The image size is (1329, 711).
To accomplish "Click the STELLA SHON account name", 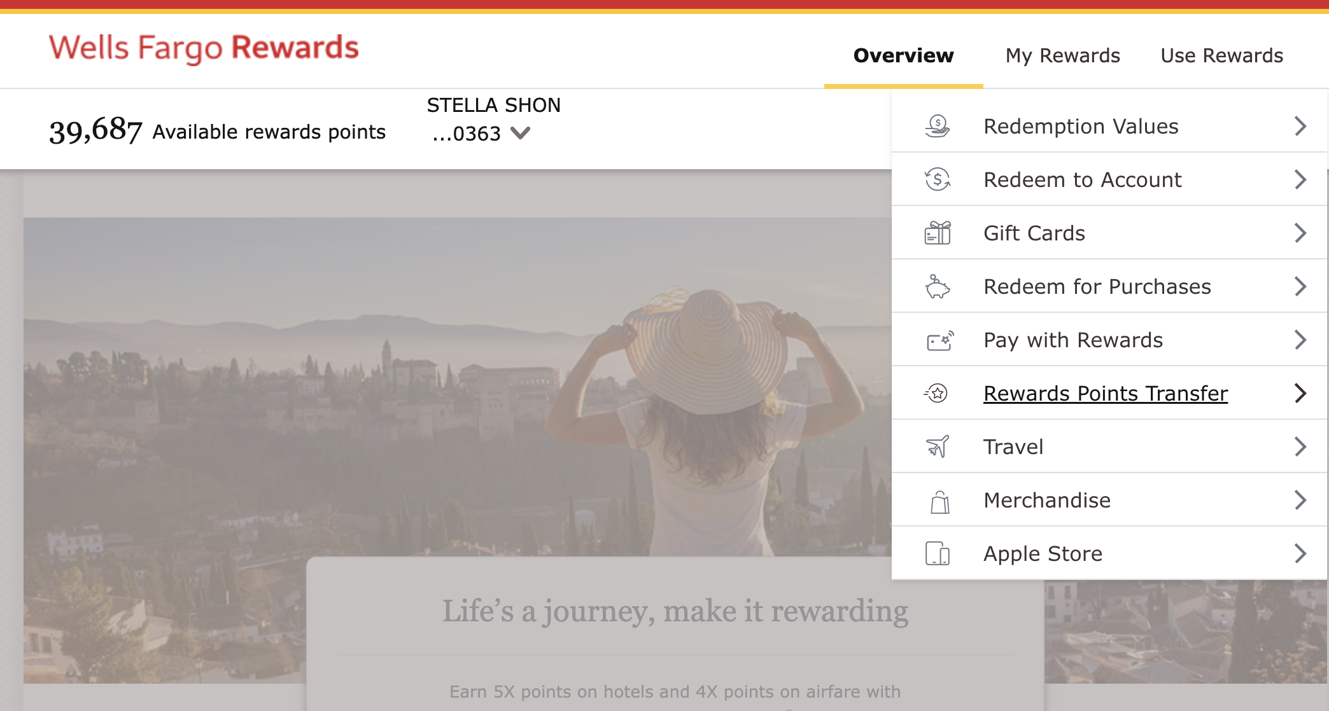I will point(493,105).
